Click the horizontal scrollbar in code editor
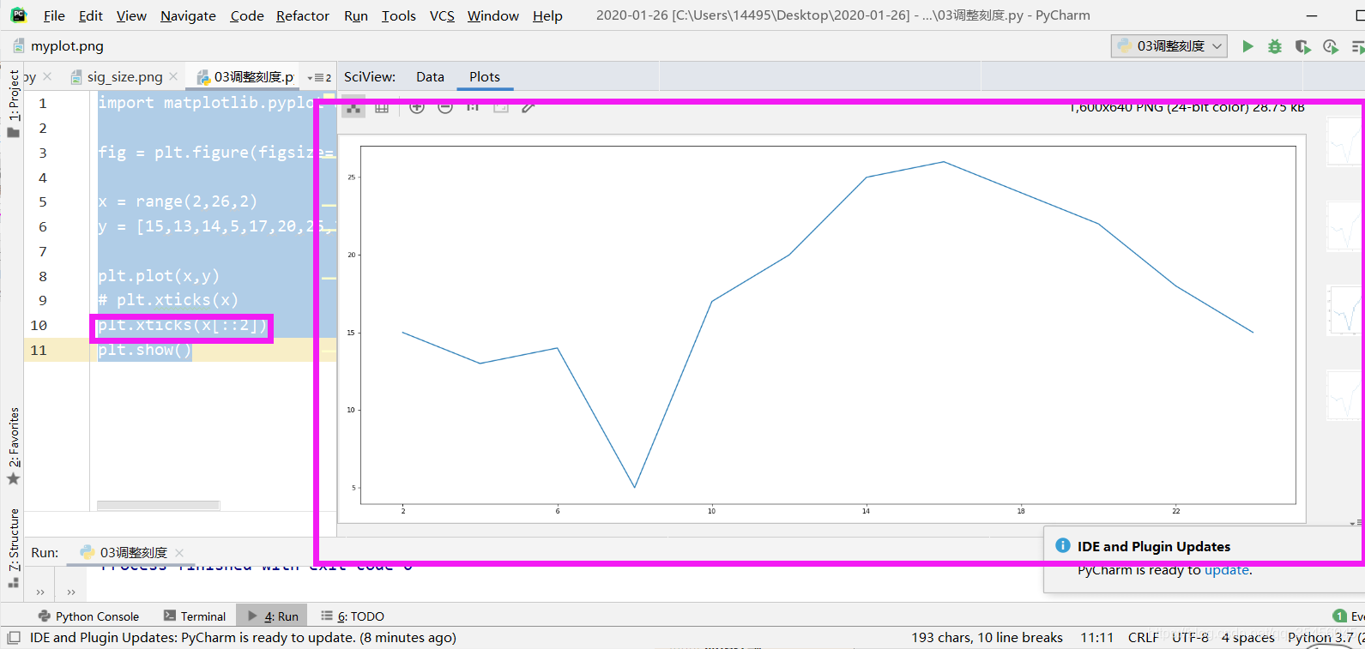This screenshot has height=649, width=1365. [x=158, y=506]
